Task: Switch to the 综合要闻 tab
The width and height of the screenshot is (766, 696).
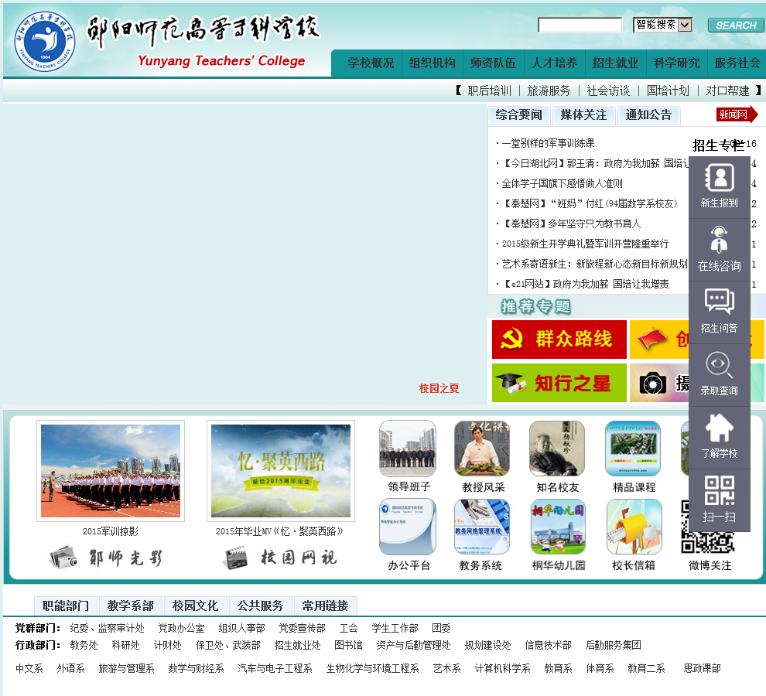Action: point(519,115)
